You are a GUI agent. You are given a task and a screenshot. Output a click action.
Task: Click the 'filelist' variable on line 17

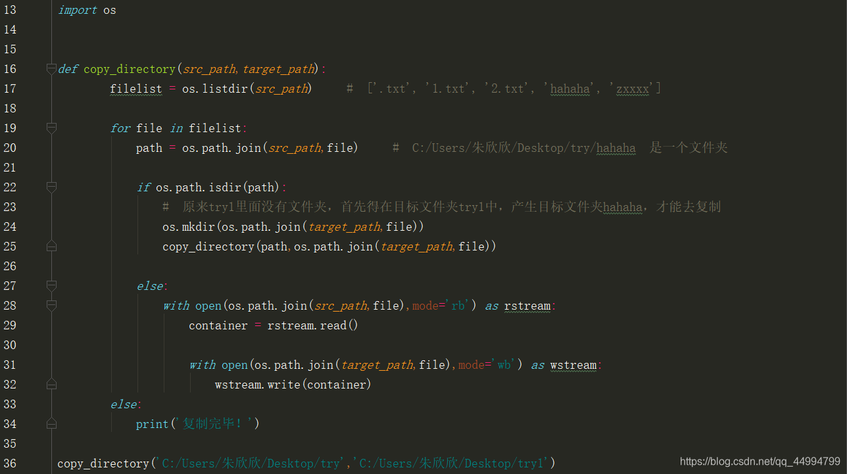click(x=136, y=89)
